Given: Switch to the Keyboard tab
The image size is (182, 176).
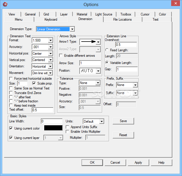Looking at the screenshot, I should [x=51, y=19].
